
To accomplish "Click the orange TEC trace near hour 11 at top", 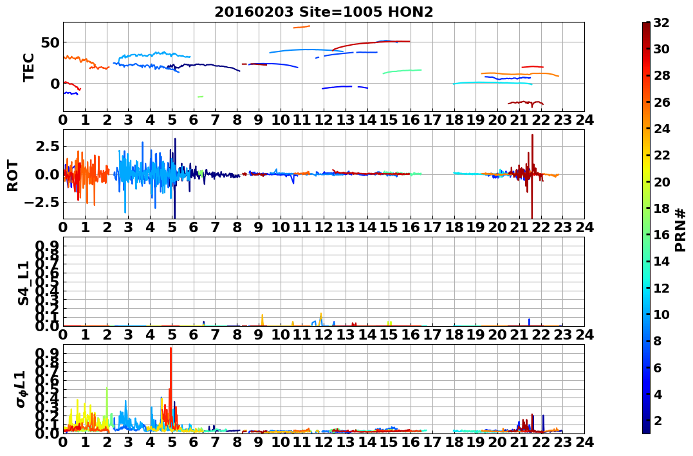I will pyautogui.click(x=302, y=27).
